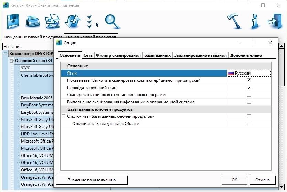Click the OK button
Image resolution: width=287 pixels, height=192 pixels.
pos(234,180)
